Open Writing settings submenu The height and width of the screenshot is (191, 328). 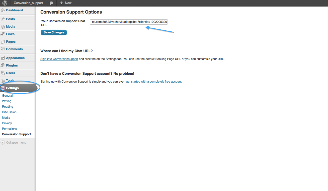pos(7,101)
